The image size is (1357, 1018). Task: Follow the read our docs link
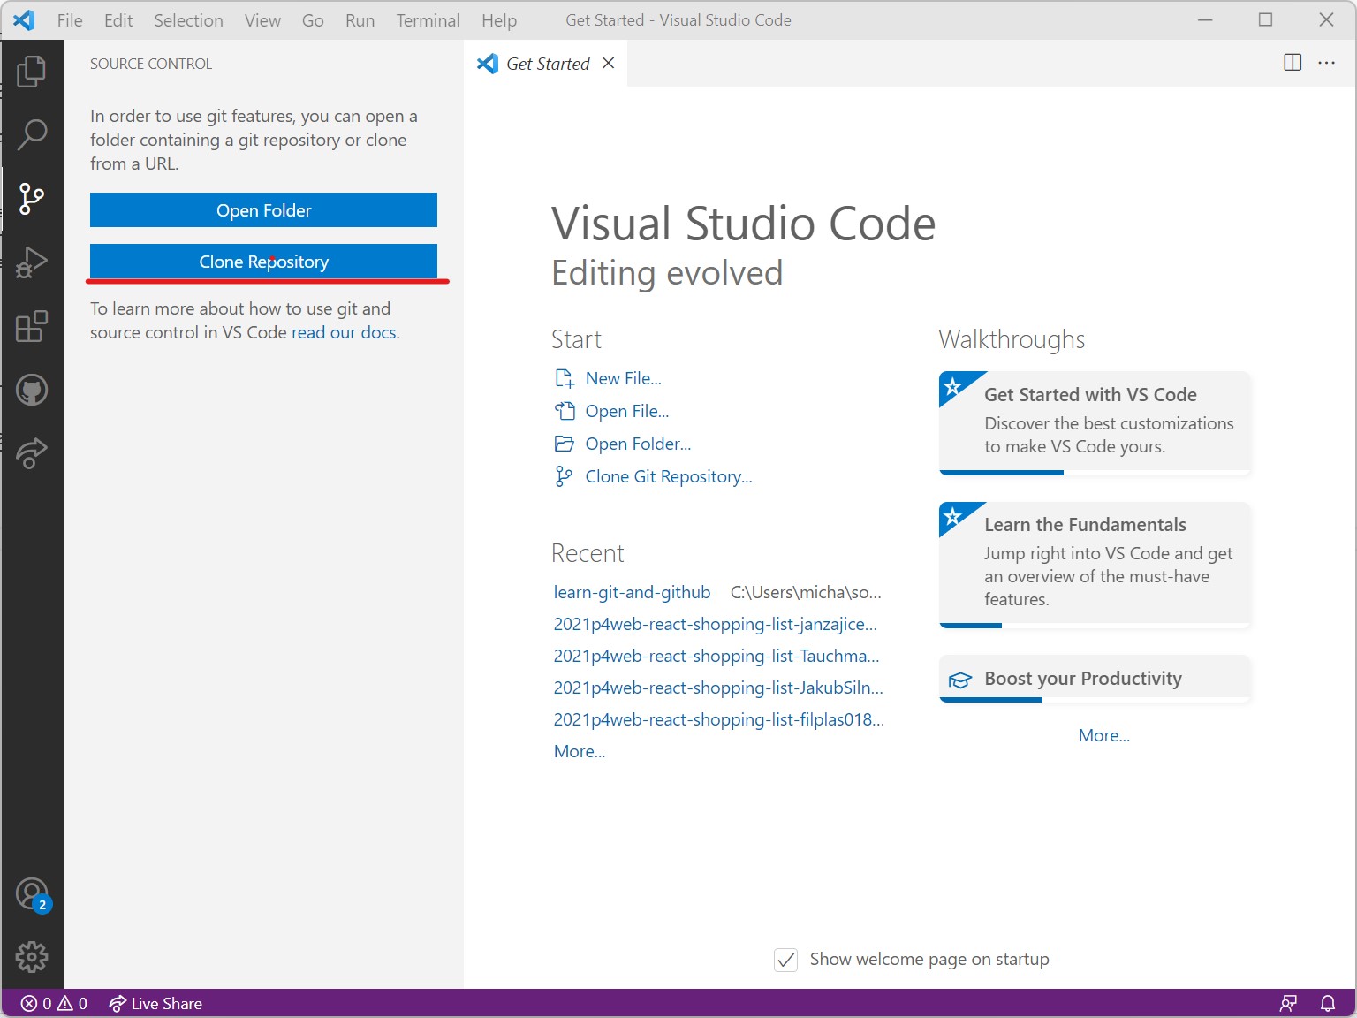(344, 332)
